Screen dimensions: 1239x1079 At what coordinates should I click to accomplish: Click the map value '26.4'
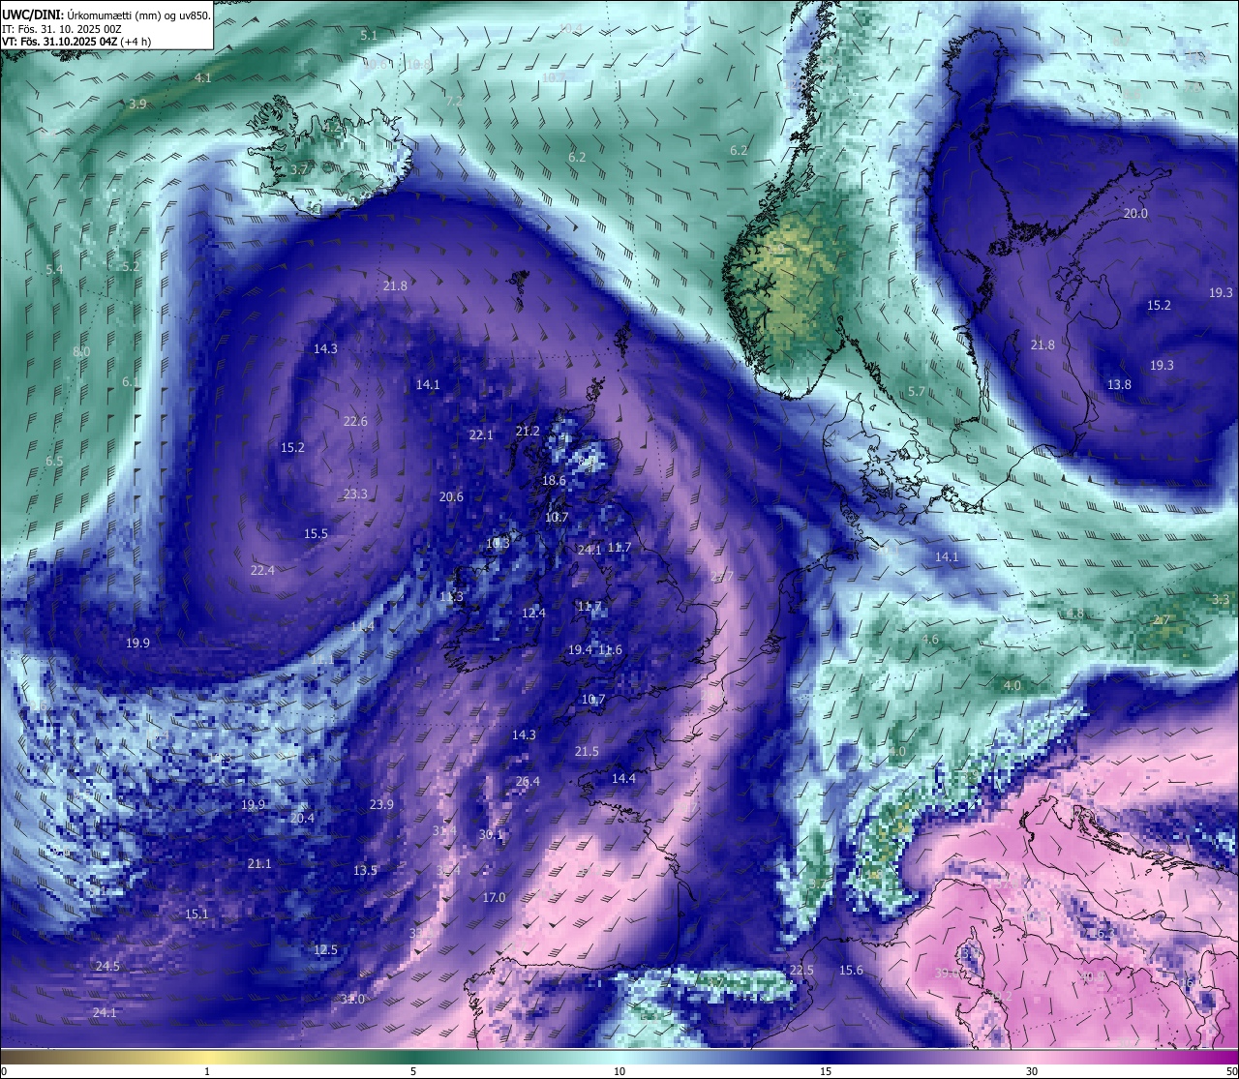click(x=528, y=781)
